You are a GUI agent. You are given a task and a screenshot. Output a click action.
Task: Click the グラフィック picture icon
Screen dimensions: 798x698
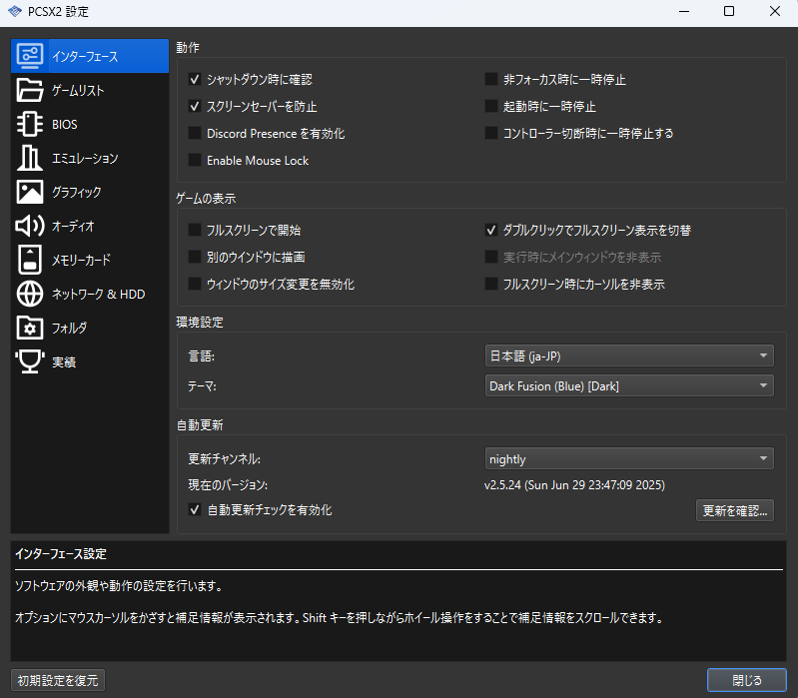(x=30, y=192)
